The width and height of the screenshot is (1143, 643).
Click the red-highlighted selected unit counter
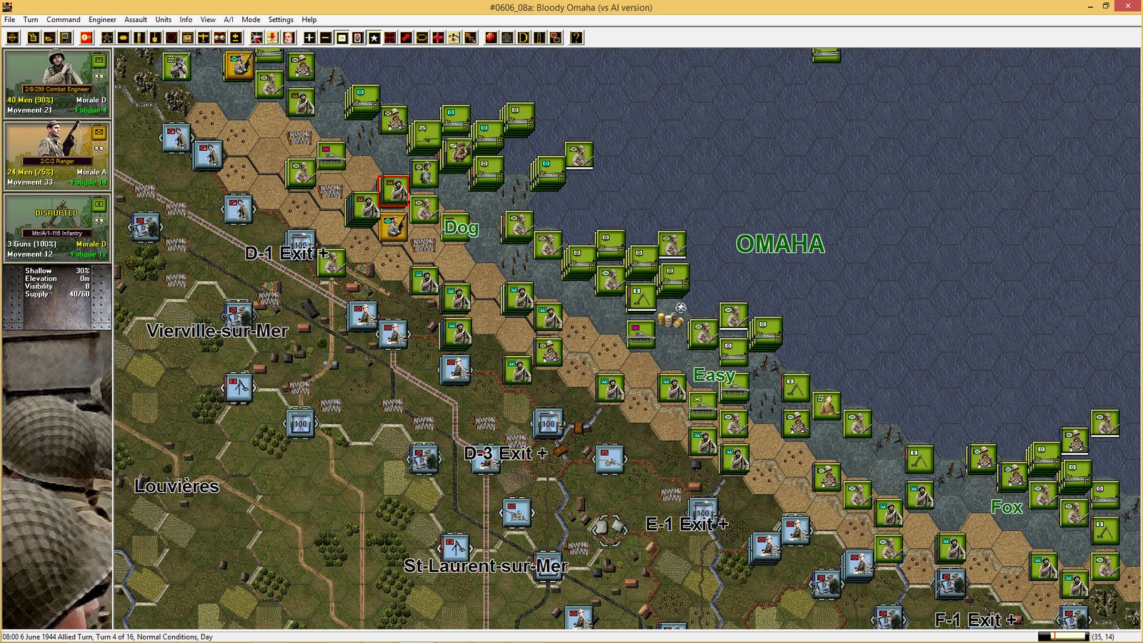coord(394,191)
